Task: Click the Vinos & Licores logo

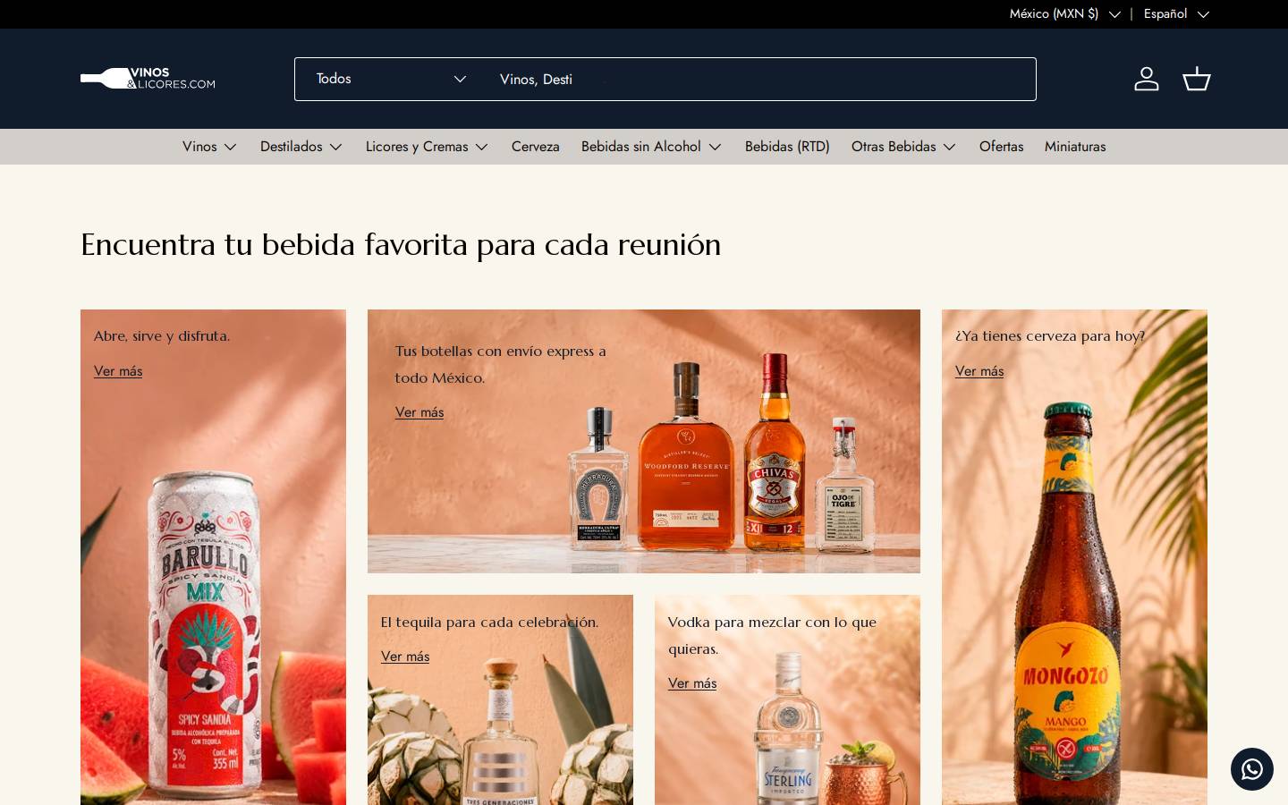Action: 148,79
